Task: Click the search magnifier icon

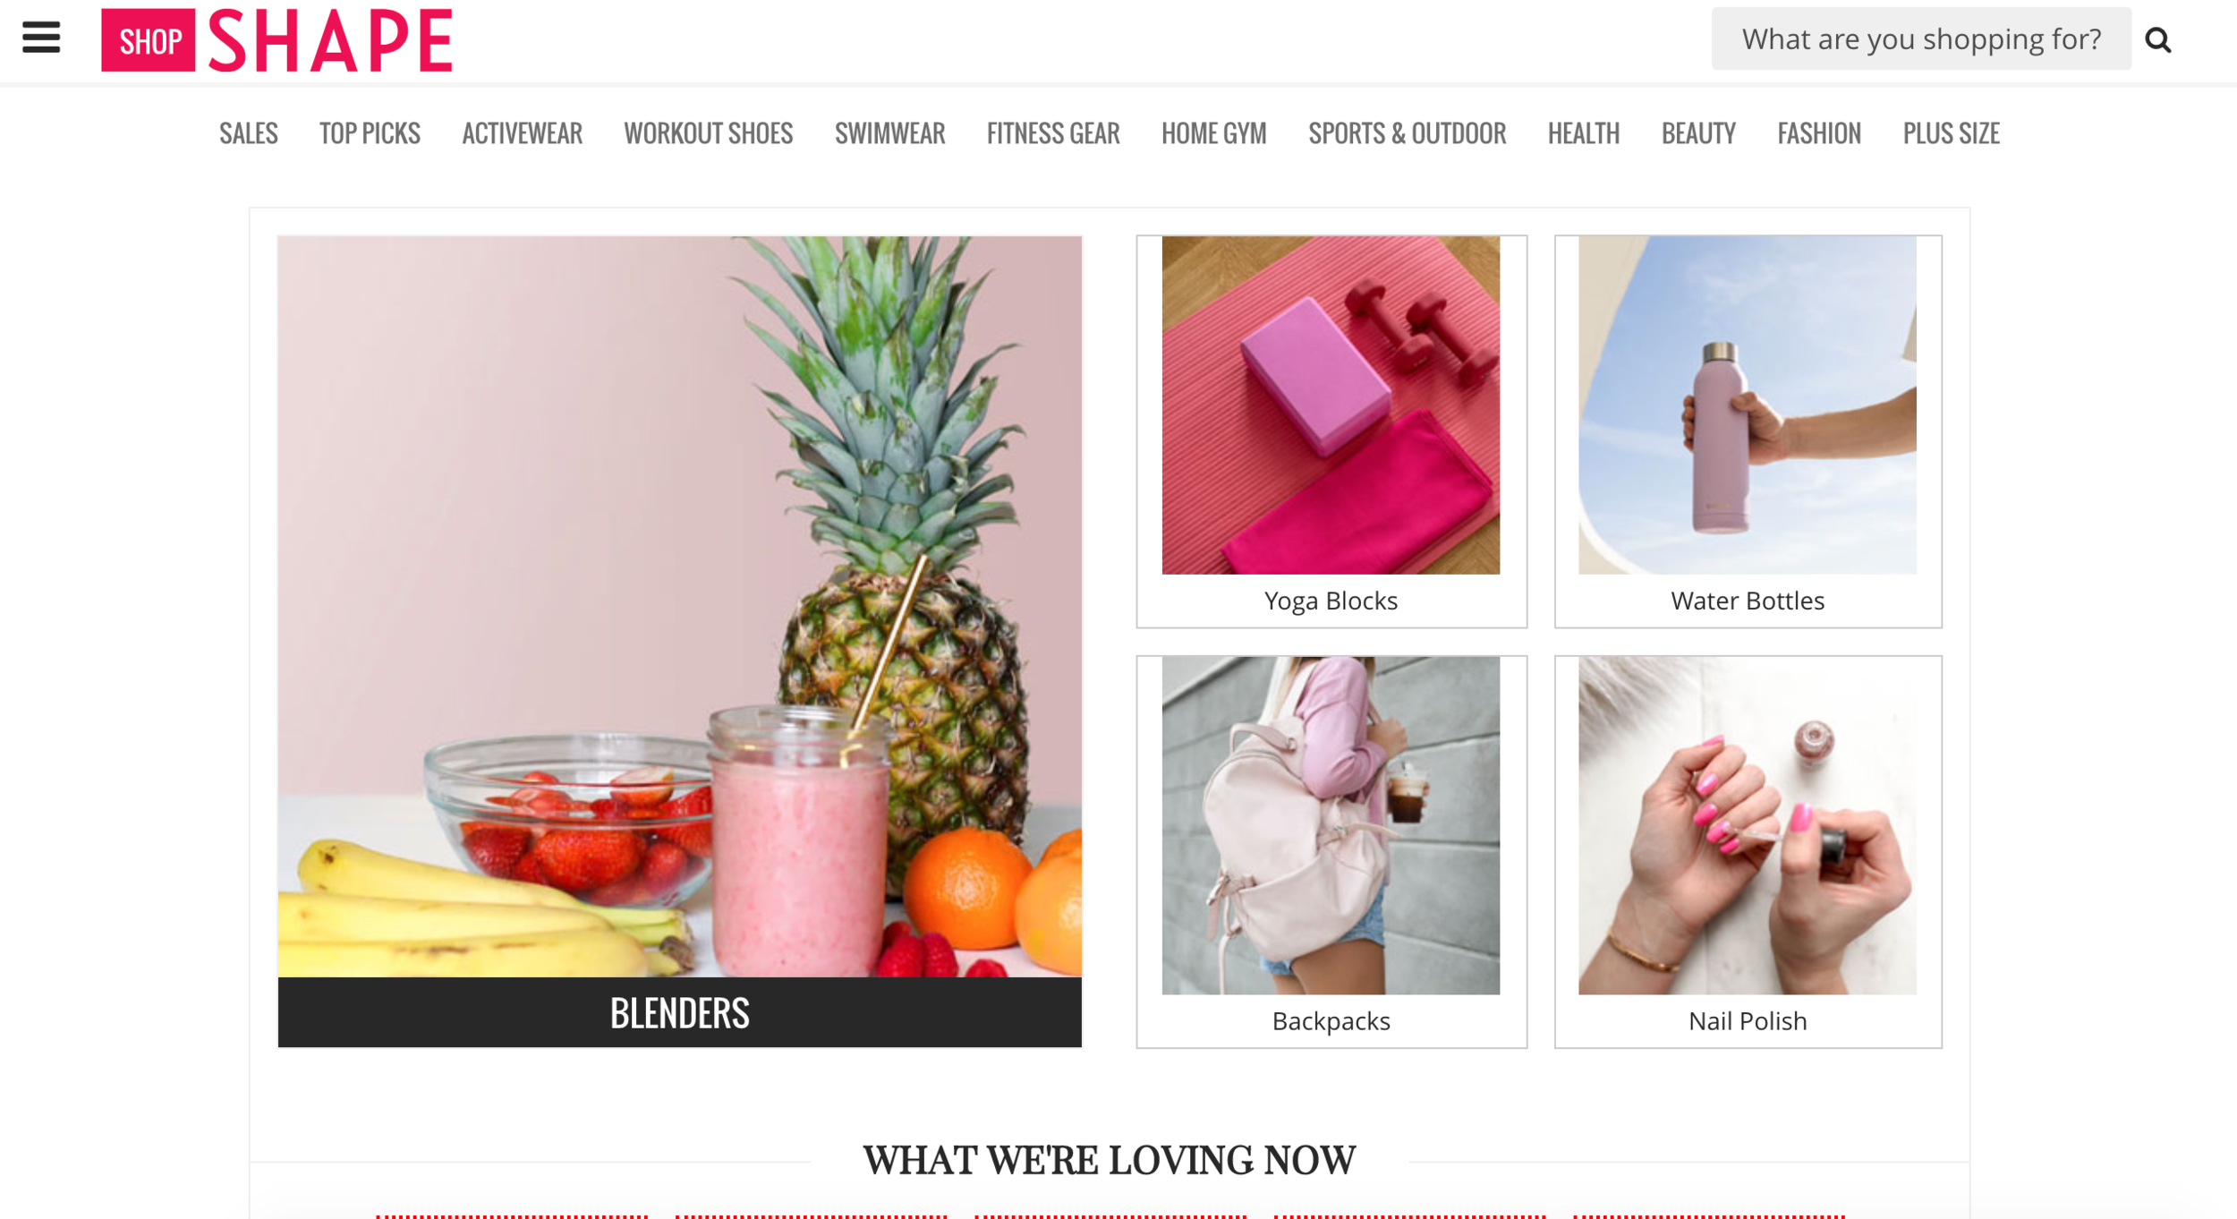Action: click(2158, 39)
